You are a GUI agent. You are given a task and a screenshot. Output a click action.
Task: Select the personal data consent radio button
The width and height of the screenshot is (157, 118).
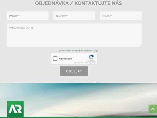click(57, 51)
